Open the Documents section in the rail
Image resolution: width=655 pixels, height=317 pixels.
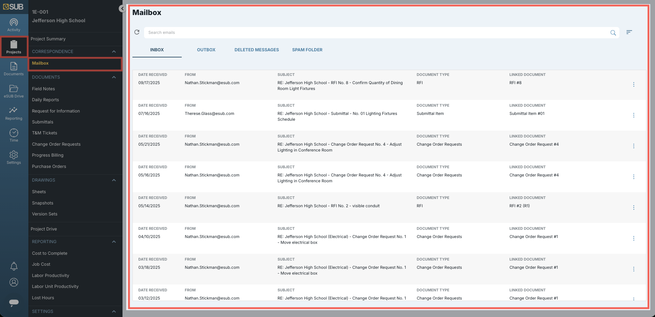pyautogui.click(x=14, y=69)
